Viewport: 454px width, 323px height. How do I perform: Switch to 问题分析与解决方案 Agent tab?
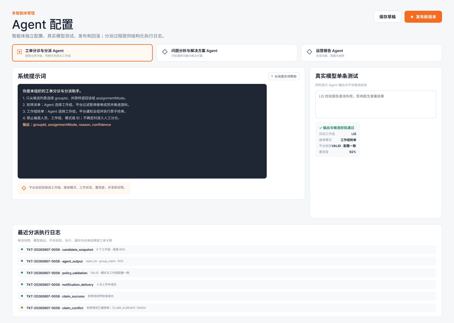(227, 53)
